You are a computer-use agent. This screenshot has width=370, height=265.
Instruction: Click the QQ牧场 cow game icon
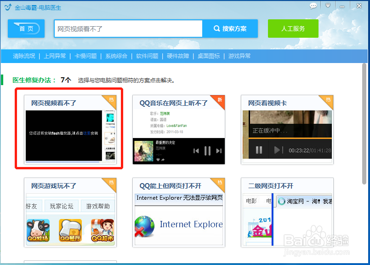38,230
